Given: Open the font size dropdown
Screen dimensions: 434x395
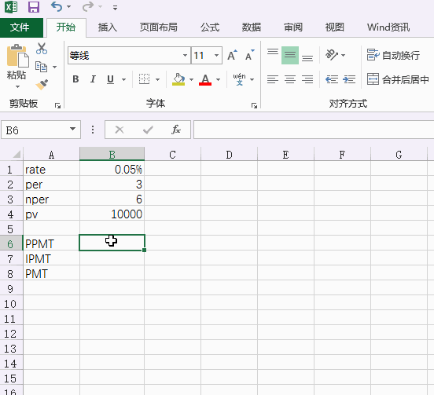Looking at the screenshot, I should point(216,55).
